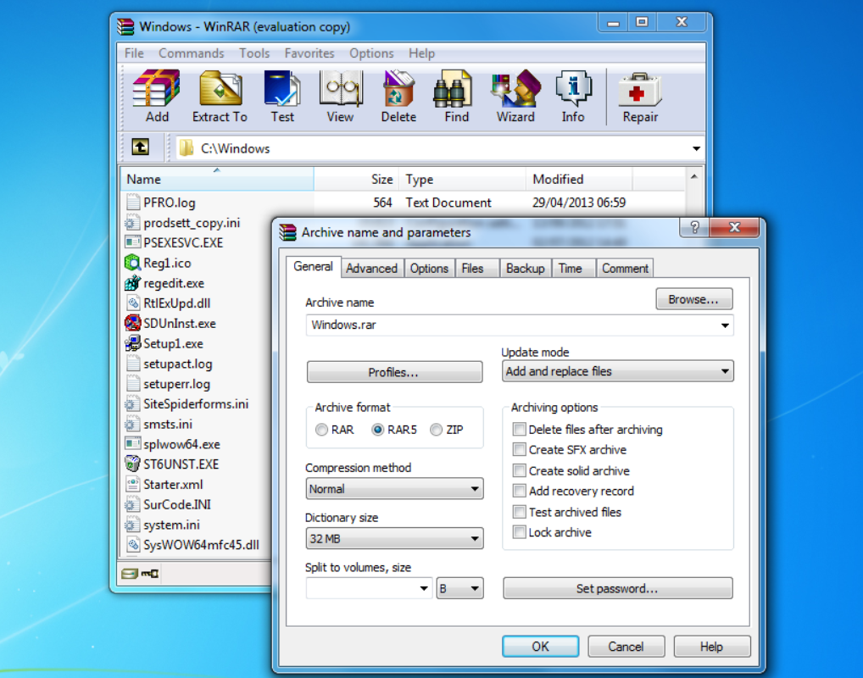Launch the Wizard tool

click(x=515, y=89)
